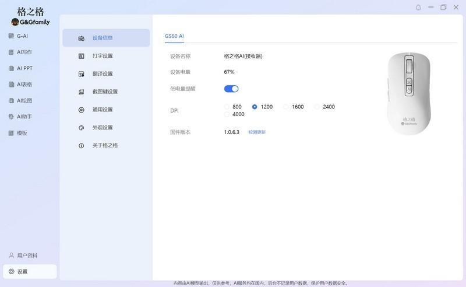
Task: Open the 截图键设置 menu label
Action: click(x=105, y=92)
